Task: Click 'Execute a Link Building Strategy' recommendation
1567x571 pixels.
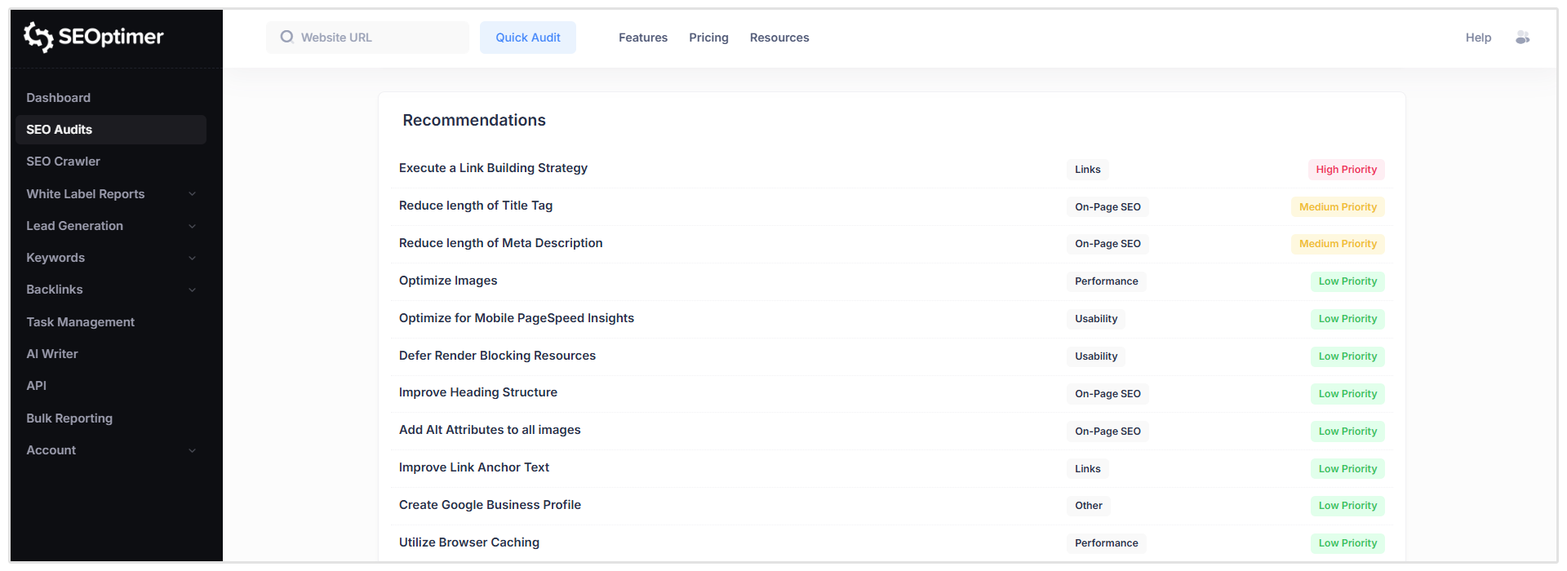Action: point(493,168)
